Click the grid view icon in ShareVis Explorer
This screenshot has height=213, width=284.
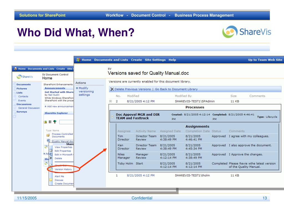click(x=50, y=122)
